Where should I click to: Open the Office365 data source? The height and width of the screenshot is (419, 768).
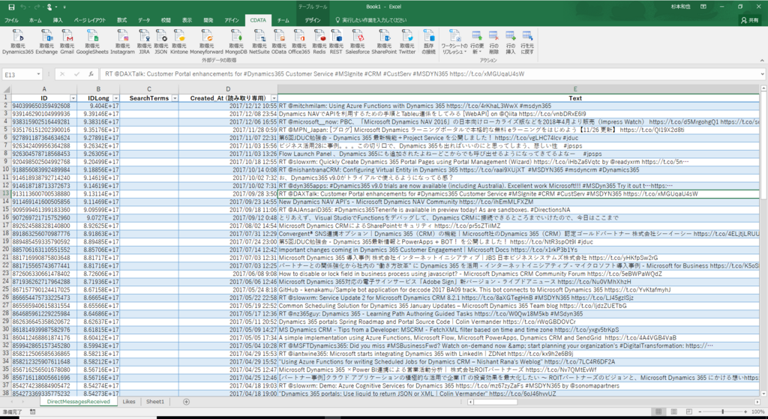[298, 42]
